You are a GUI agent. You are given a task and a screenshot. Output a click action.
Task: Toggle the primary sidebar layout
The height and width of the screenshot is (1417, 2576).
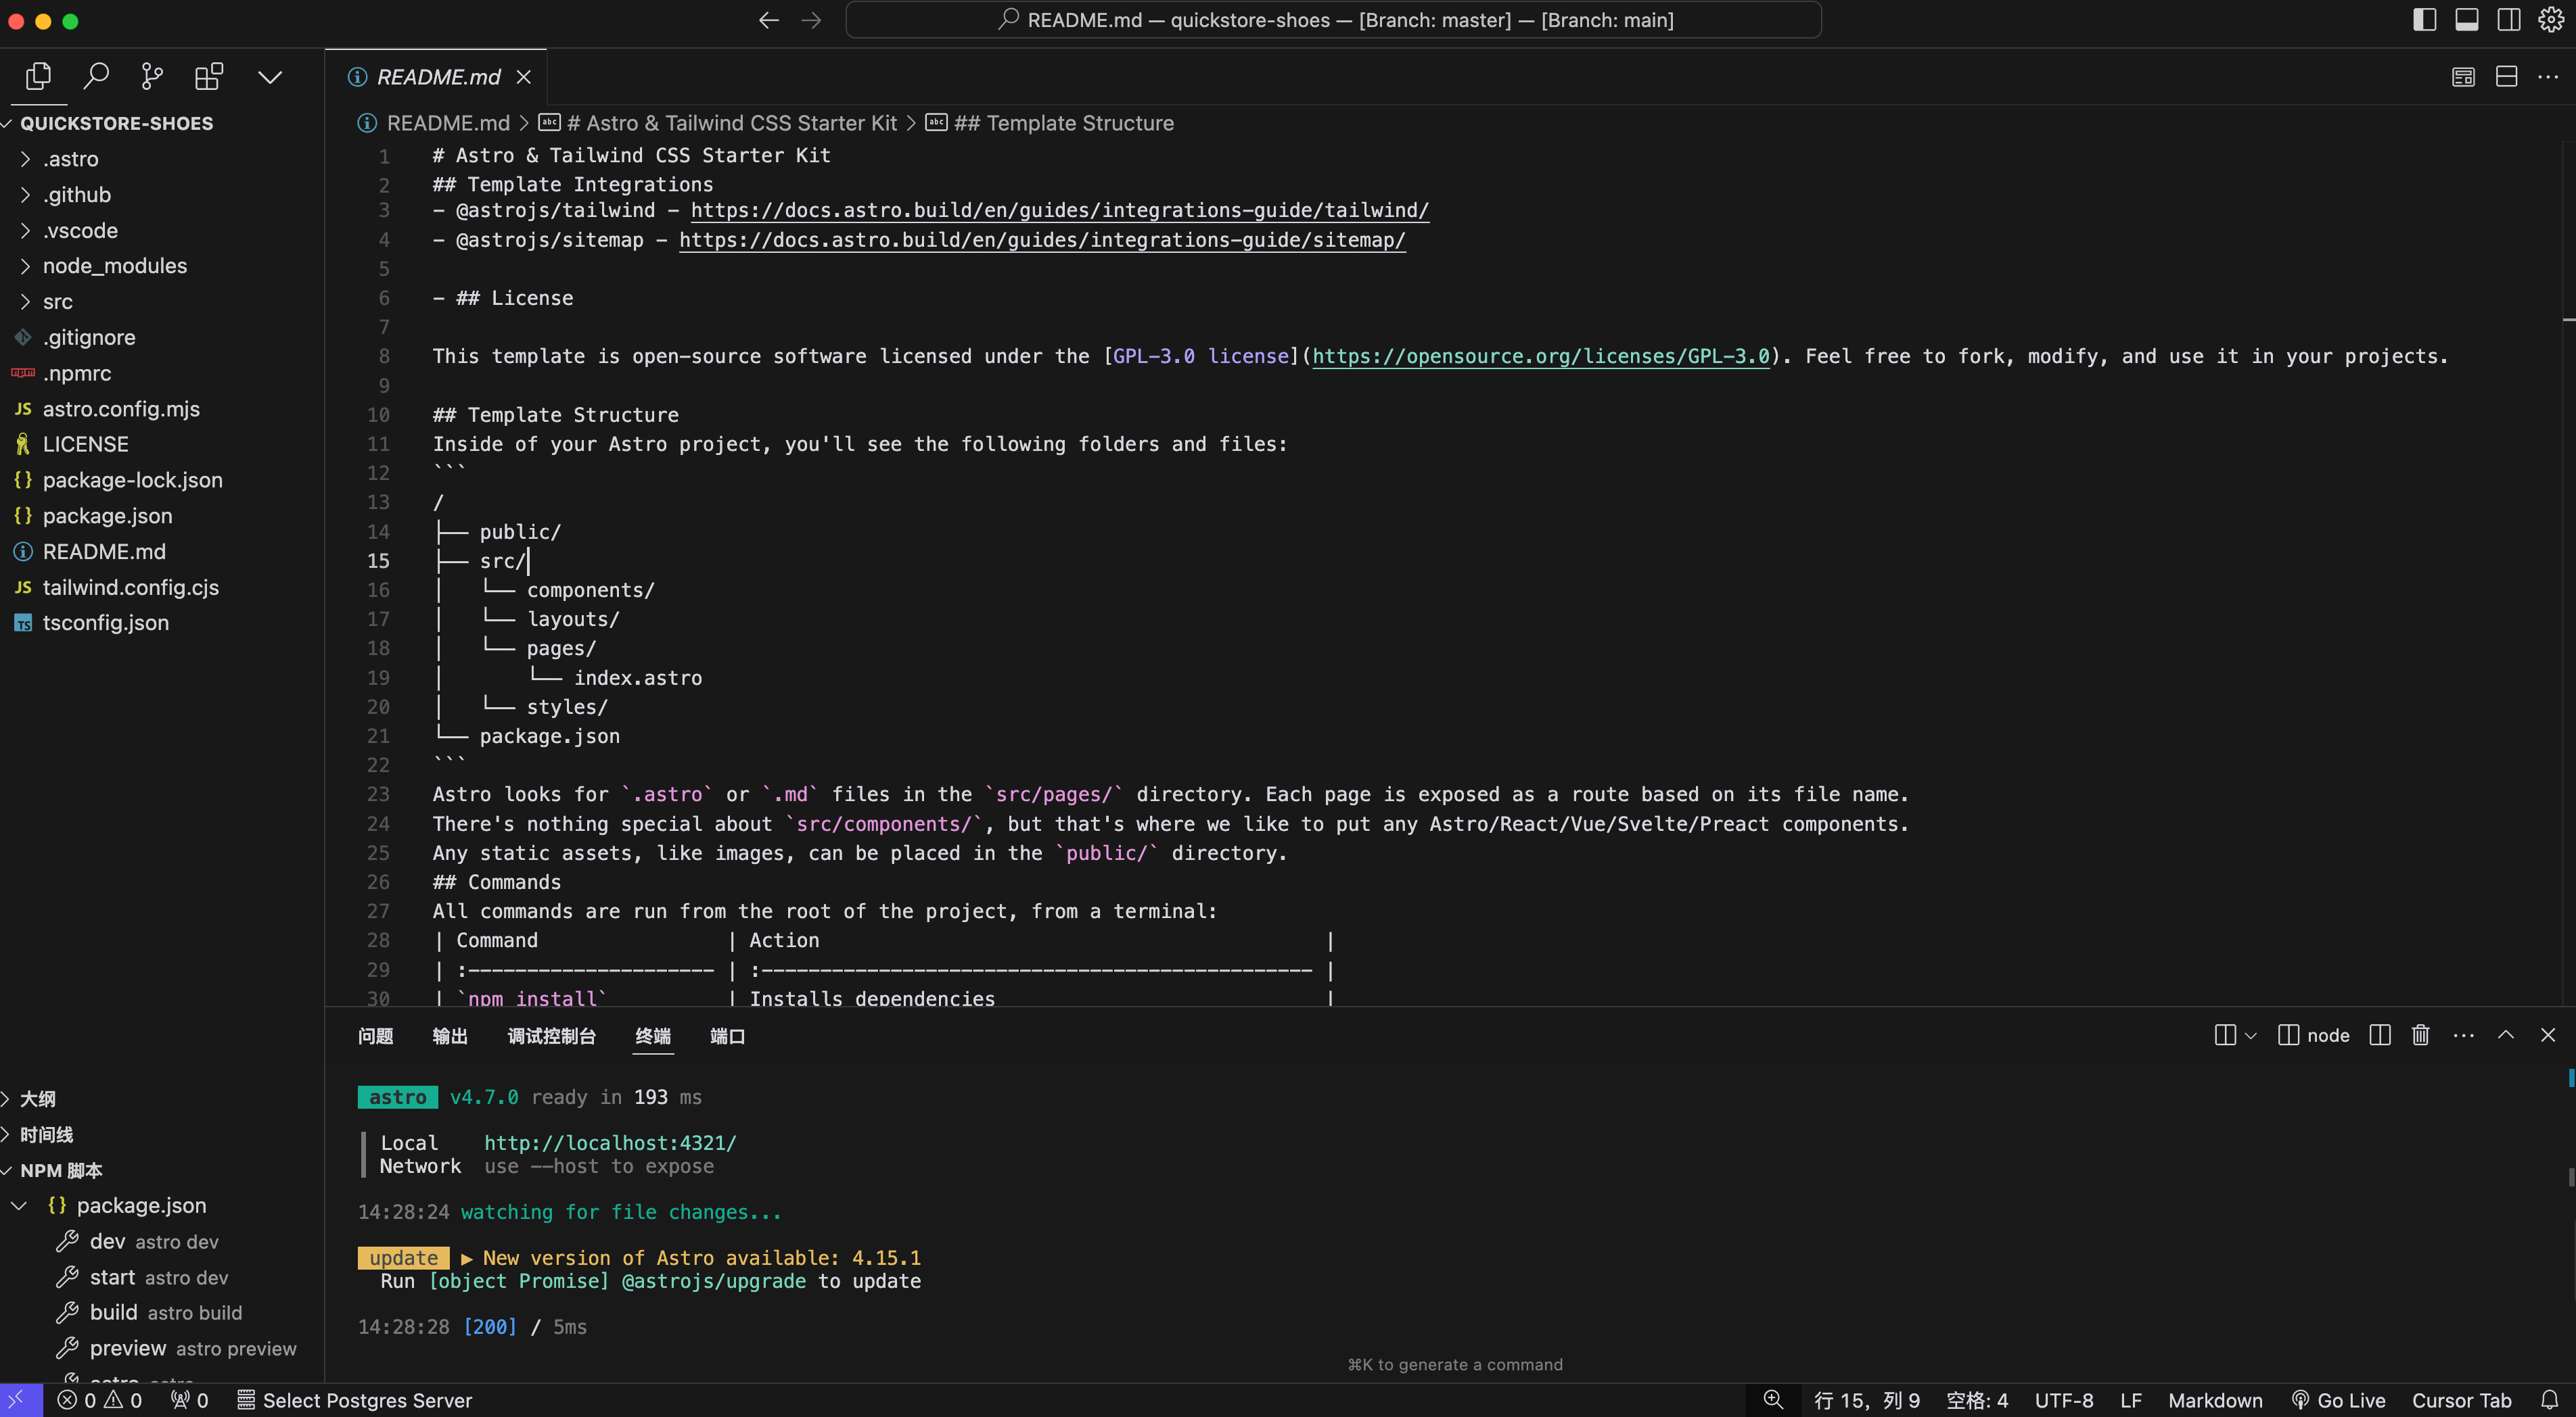pyautogui.click(x=2424, y=20)
